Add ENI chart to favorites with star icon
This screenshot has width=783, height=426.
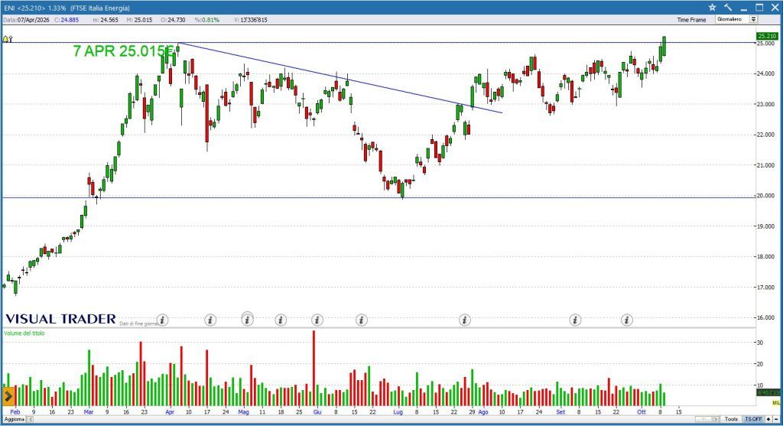point(712,8)
